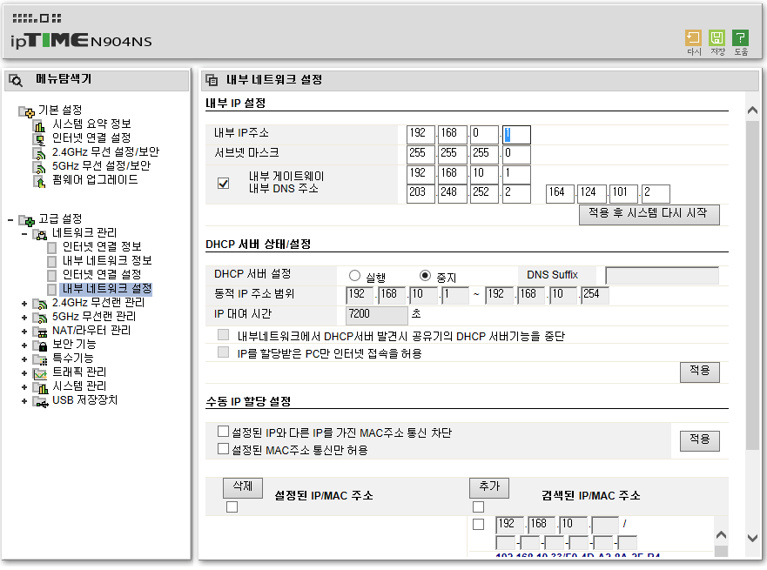Check 설정된 MAC주소 통신만 허용 box

click(x=223, y=448)
